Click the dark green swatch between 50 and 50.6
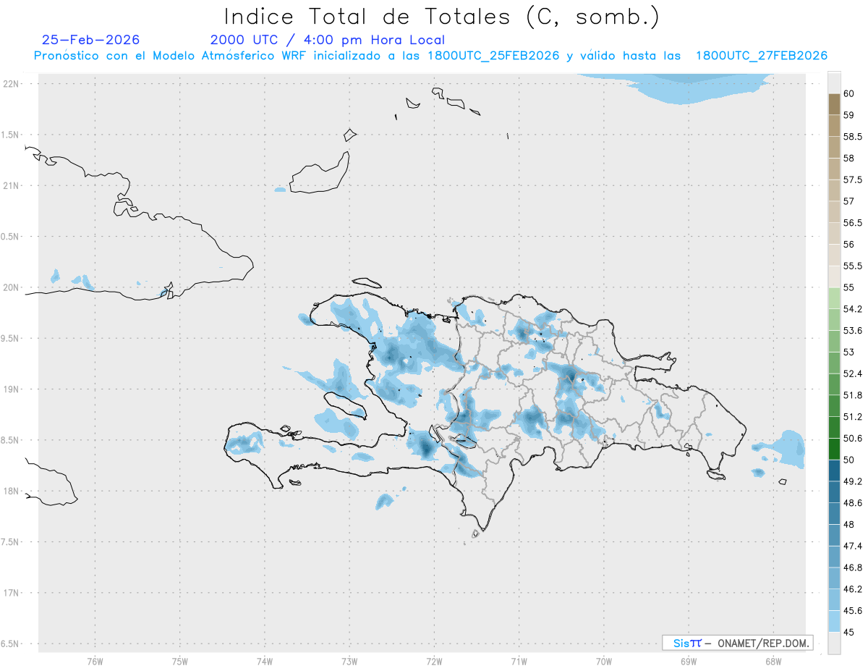Viewport: 868px width, 671px height. pos(834,449)
